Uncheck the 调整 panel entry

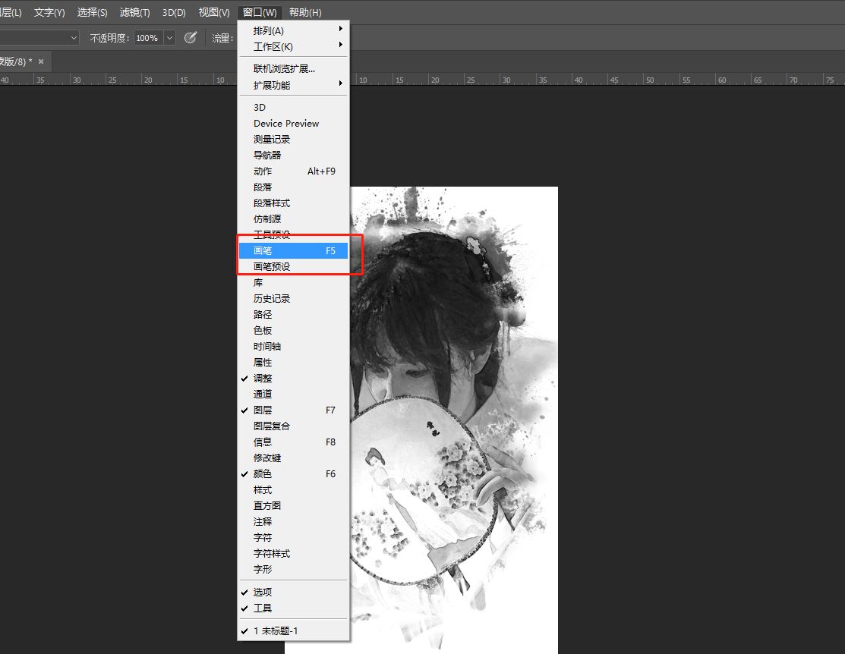point(293,378)
